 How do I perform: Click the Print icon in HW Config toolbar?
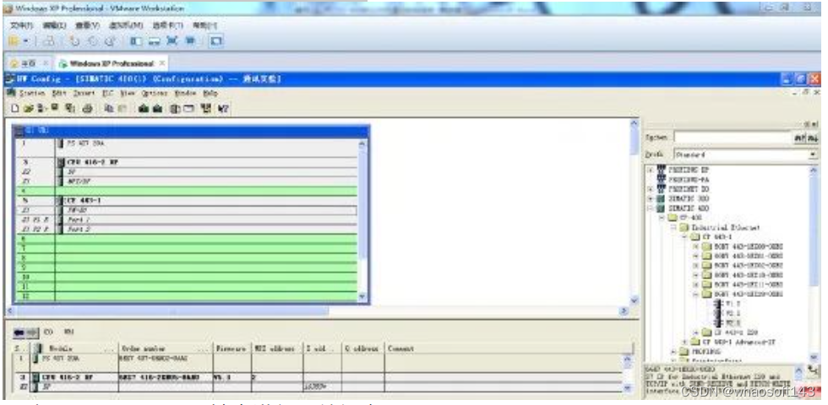(x=88, y=109)
